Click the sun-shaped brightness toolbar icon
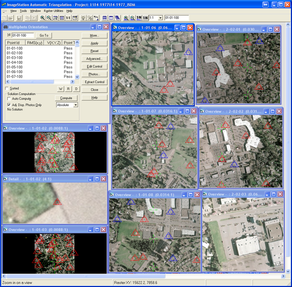 point(83,18)
